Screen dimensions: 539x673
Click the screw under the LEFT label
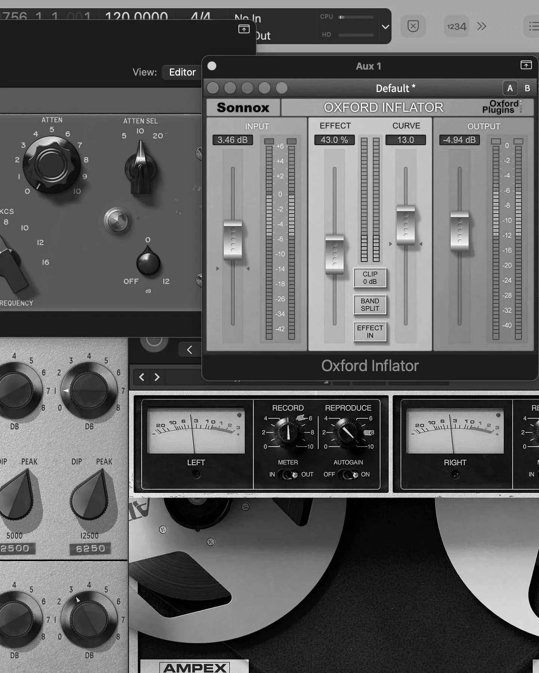pyautogui.click(x=196, y=475)
